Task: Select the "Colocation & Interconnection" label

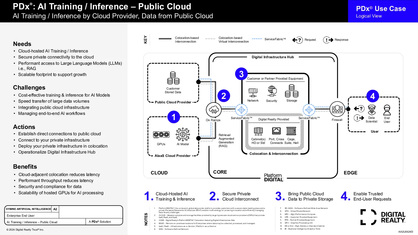Action: 274,154
